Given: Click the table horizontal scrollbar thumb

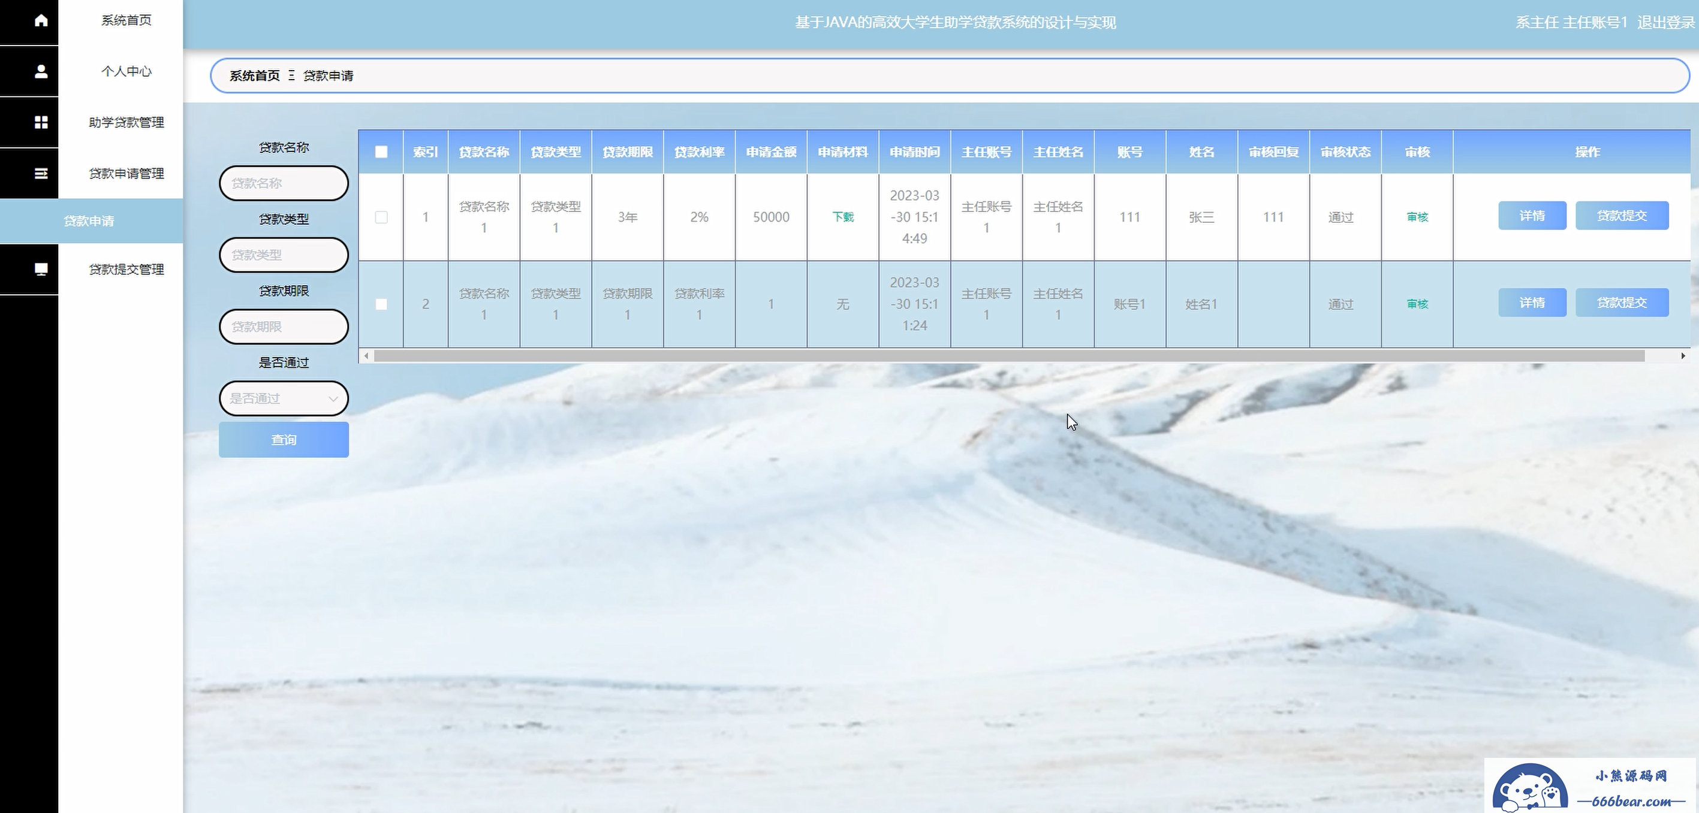Looking at the screenshot, I should pos(1009,356).
